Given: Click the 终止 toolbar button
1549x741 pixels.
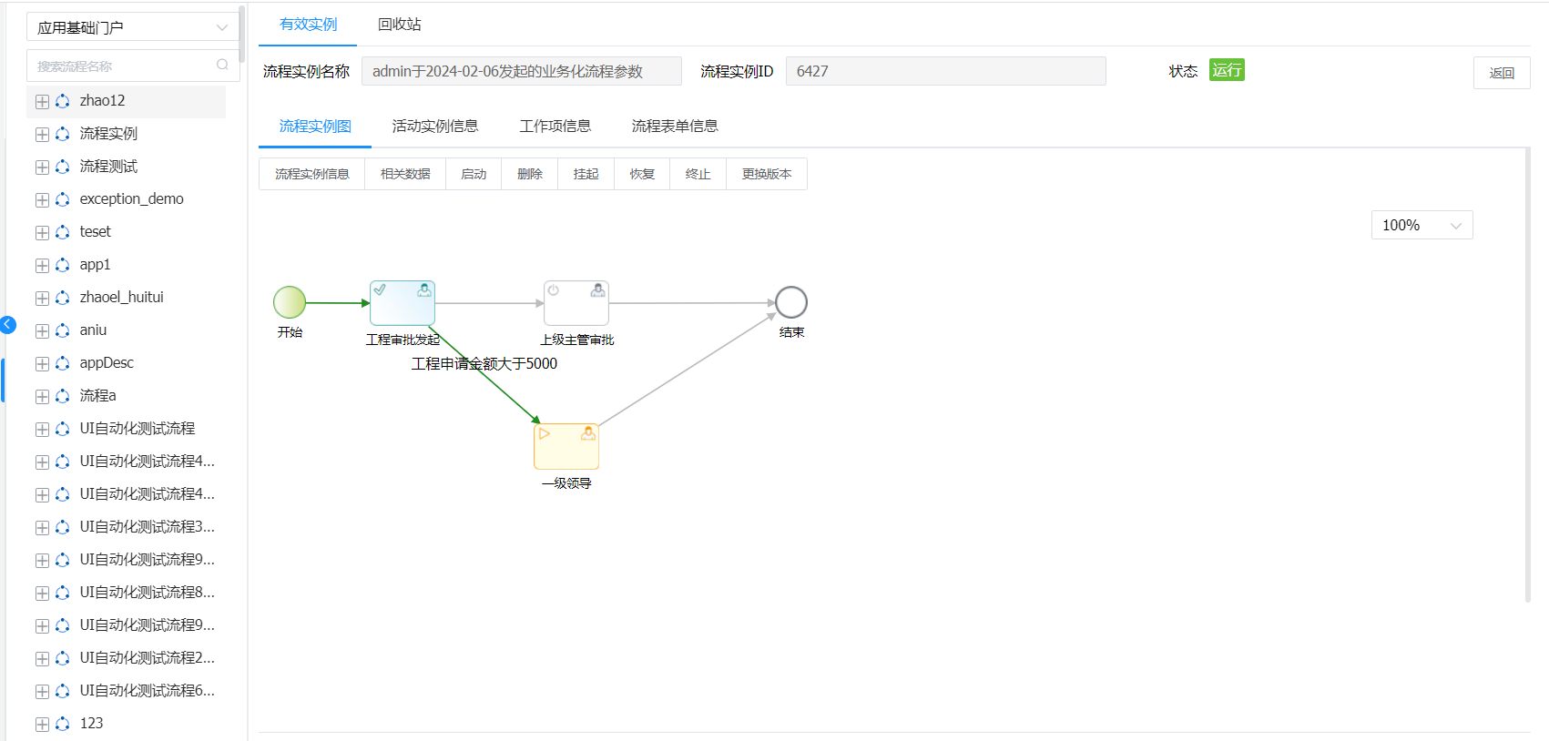Looking at the screenshot, I should (x=698, y=174).
